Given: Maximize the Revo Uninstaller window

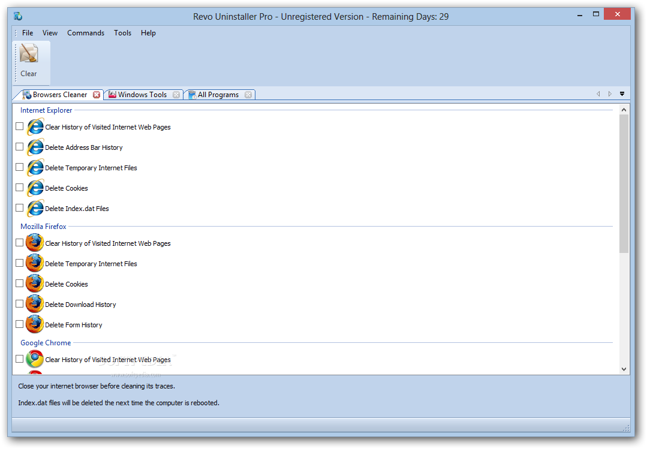Looking at the screenshot, I should [x=596, y=14].
